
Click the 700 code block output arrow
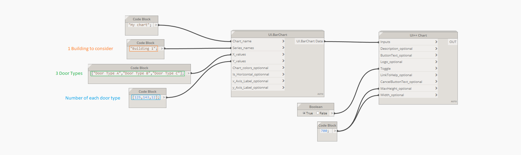coord(335,131)
